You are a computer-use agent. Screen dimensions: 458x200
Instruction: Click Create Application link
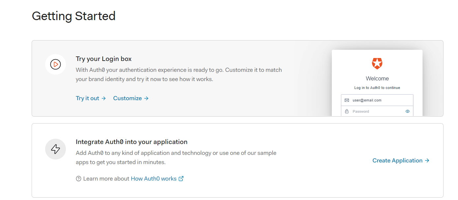click(401, 160)
